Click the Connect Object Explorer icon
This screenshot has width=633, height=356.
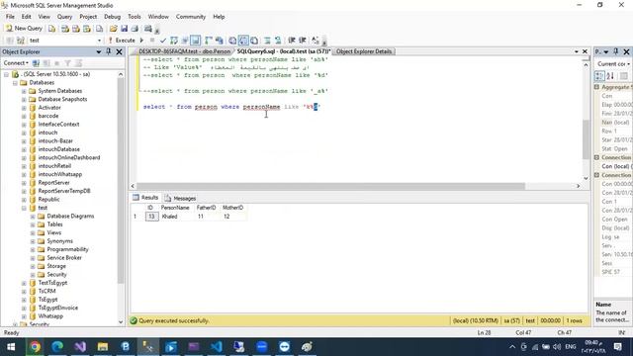click(x=36, y=63)
